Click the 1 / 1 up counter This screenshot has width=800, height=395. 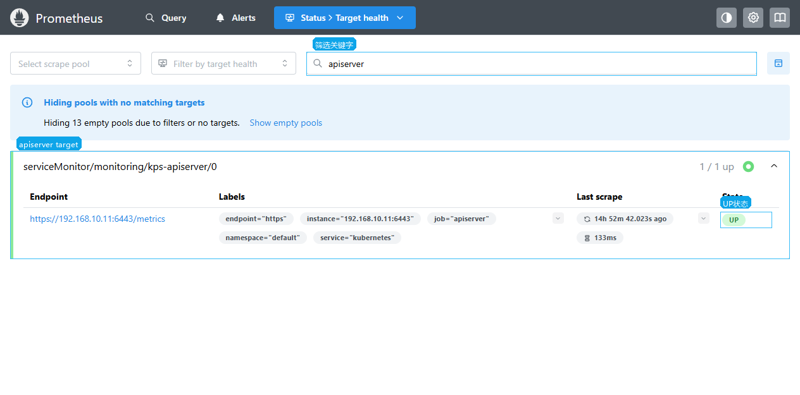(x=716, y=167)
